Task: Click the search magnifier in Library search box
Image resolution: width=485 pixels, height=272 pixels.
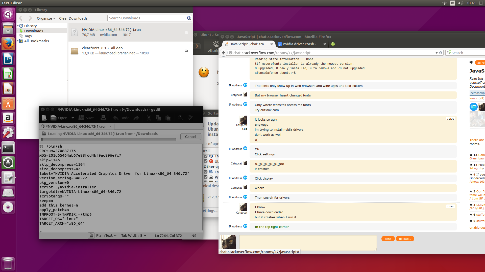Action: pos(189,18)
